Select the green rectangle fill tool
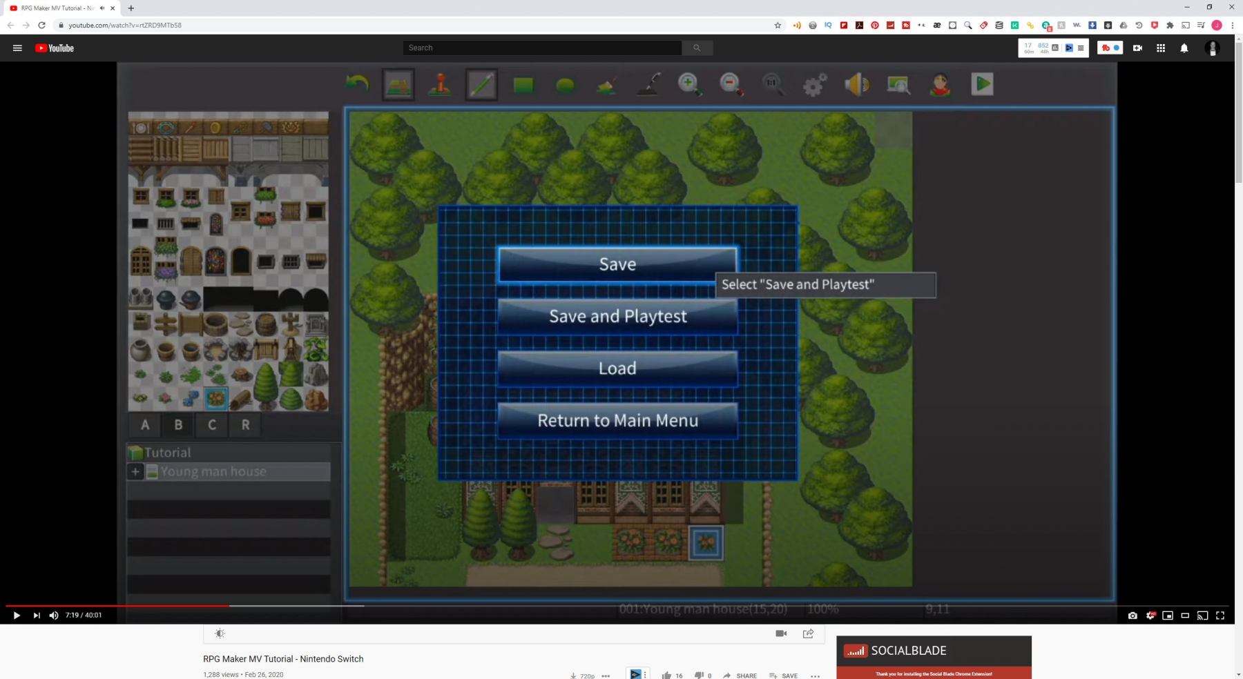 coord(523,85)
